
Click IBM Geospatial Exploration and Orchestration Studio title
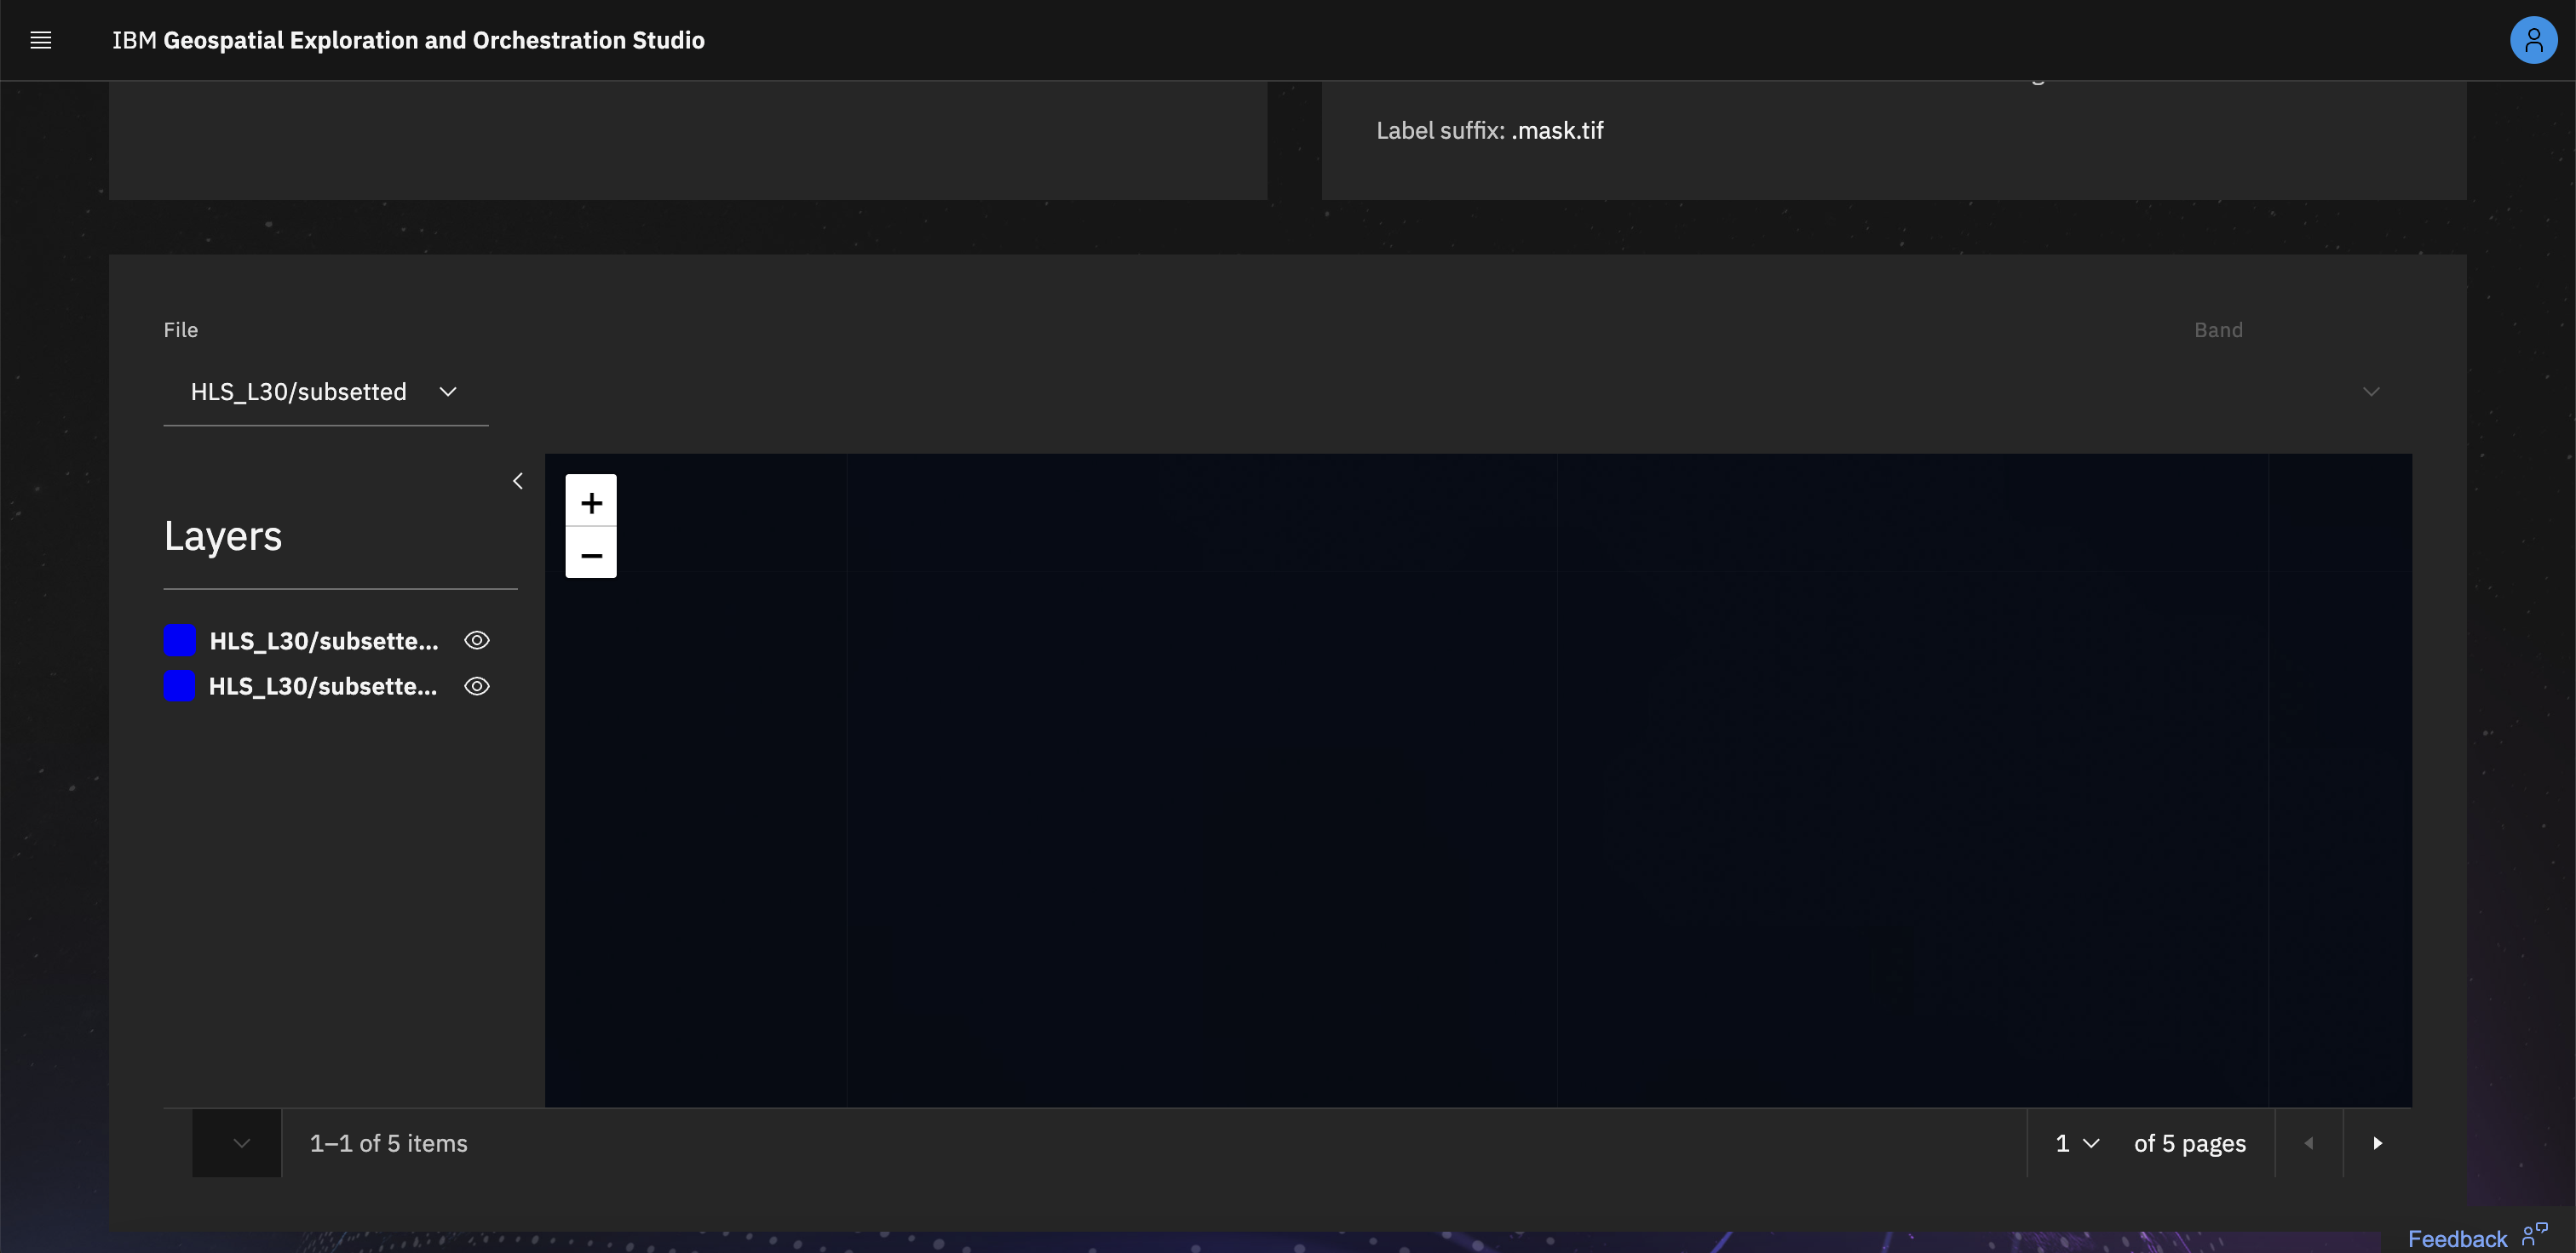point(408,40)
